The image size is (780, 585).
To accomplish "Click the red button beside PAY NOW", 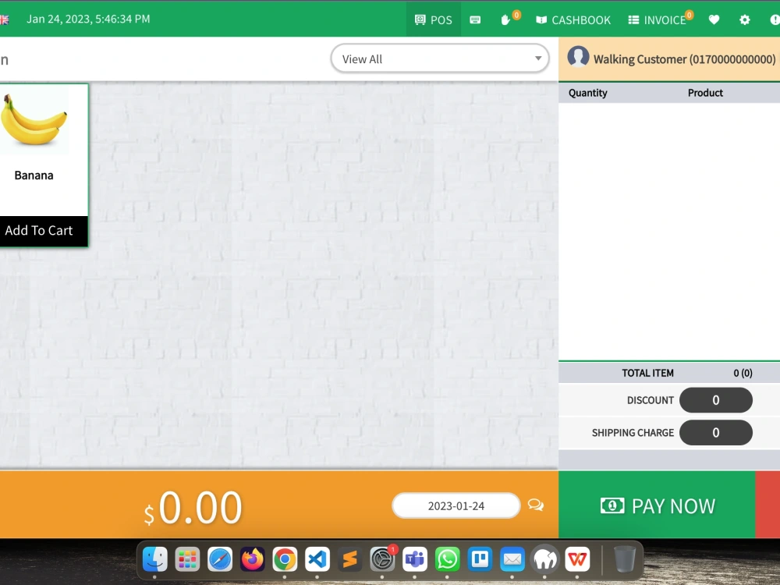I will coord(768,505).
